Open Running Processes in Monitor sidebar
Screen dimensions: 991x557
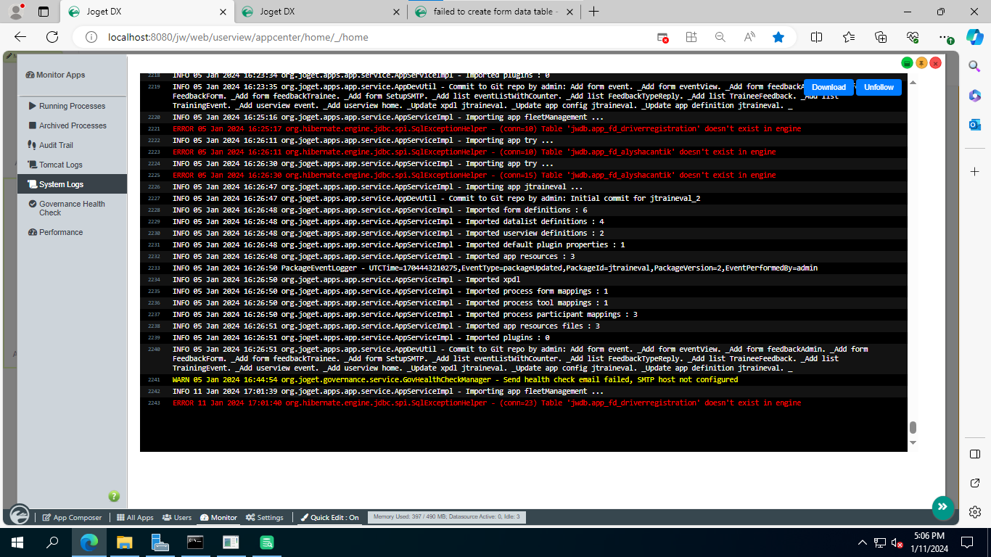point(72,106)
